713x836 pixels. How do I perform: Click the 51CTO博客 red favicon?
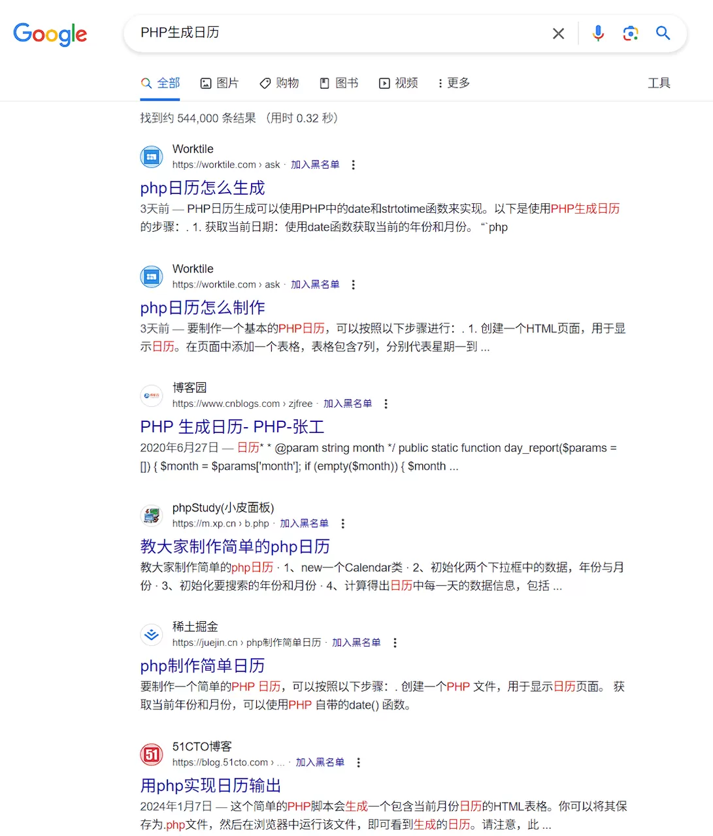[x=151, y=754]
